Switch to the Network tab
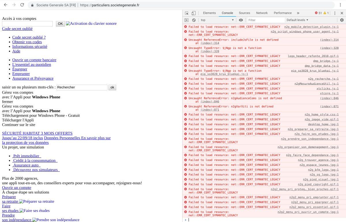 (x=262, y=13)
